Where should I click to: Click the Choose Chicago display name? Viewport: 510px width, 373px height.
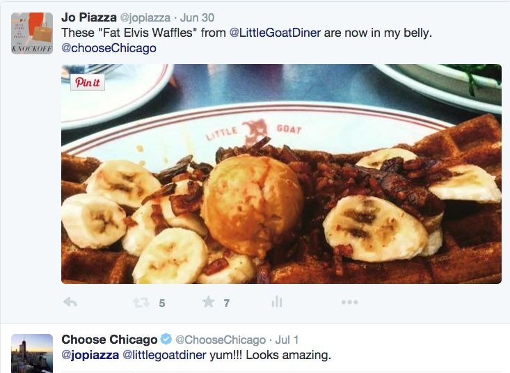(109, 340)
